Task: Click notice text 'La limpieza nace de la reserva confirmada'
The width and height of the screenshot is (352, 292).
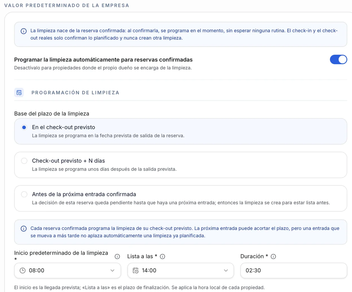Action: pyautogui.click(x=184, y=34)
